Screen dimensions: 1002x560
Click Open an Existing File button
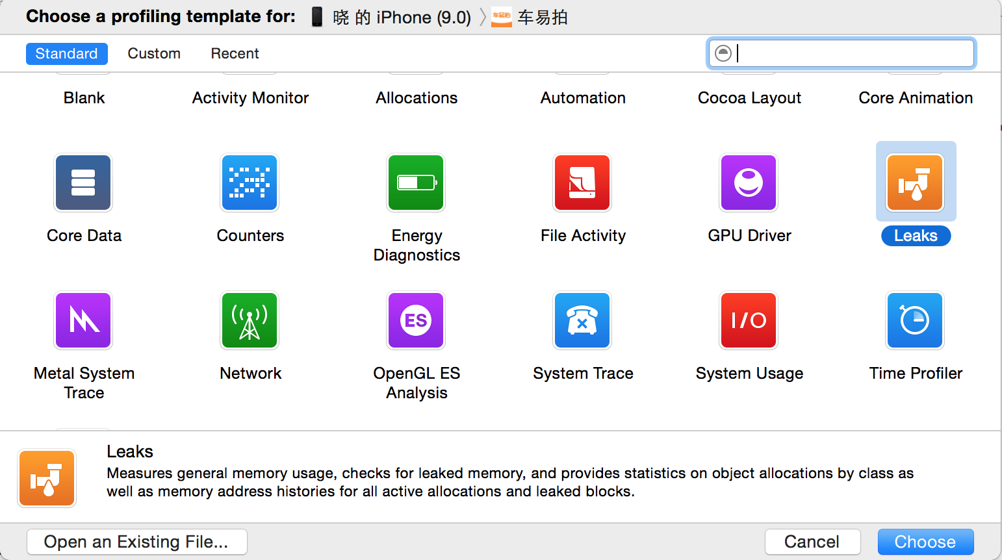pyautogui.click(x=136, y=542)
